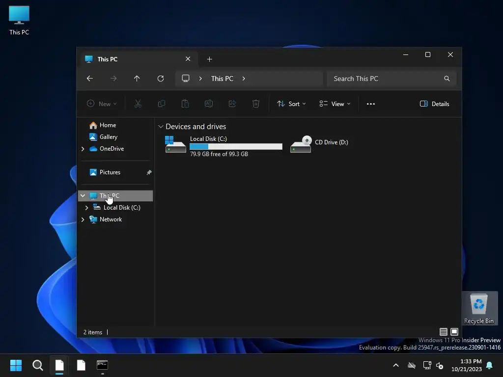This screenshot has height=377, width=503.
Task: Select the Recycle Bin on desktop
Action: [479, 308]
